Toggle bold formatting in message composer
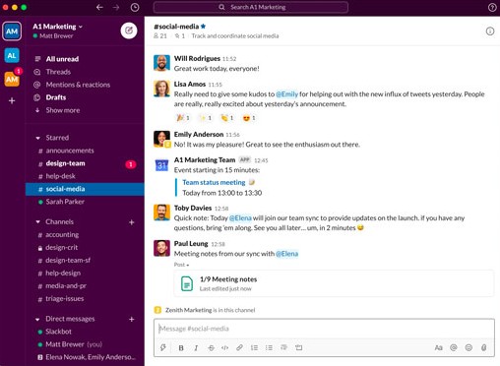 [x=181, y=348]
